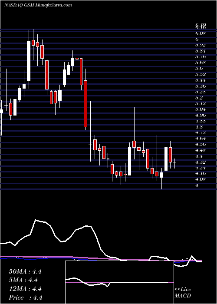Screen dimensions: 217x304
Task: Select the 4.8 price axis label
Action: click(199, 127)
